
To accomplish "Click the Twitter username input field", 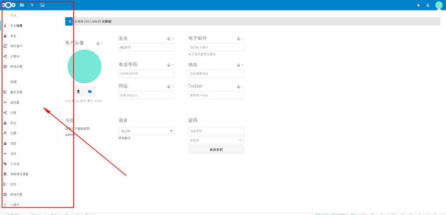I will coord(216,95).
